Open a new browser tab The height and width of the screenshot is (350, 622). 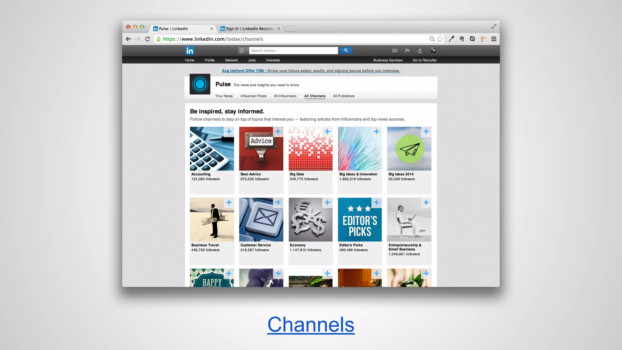[x=290, y=29]
